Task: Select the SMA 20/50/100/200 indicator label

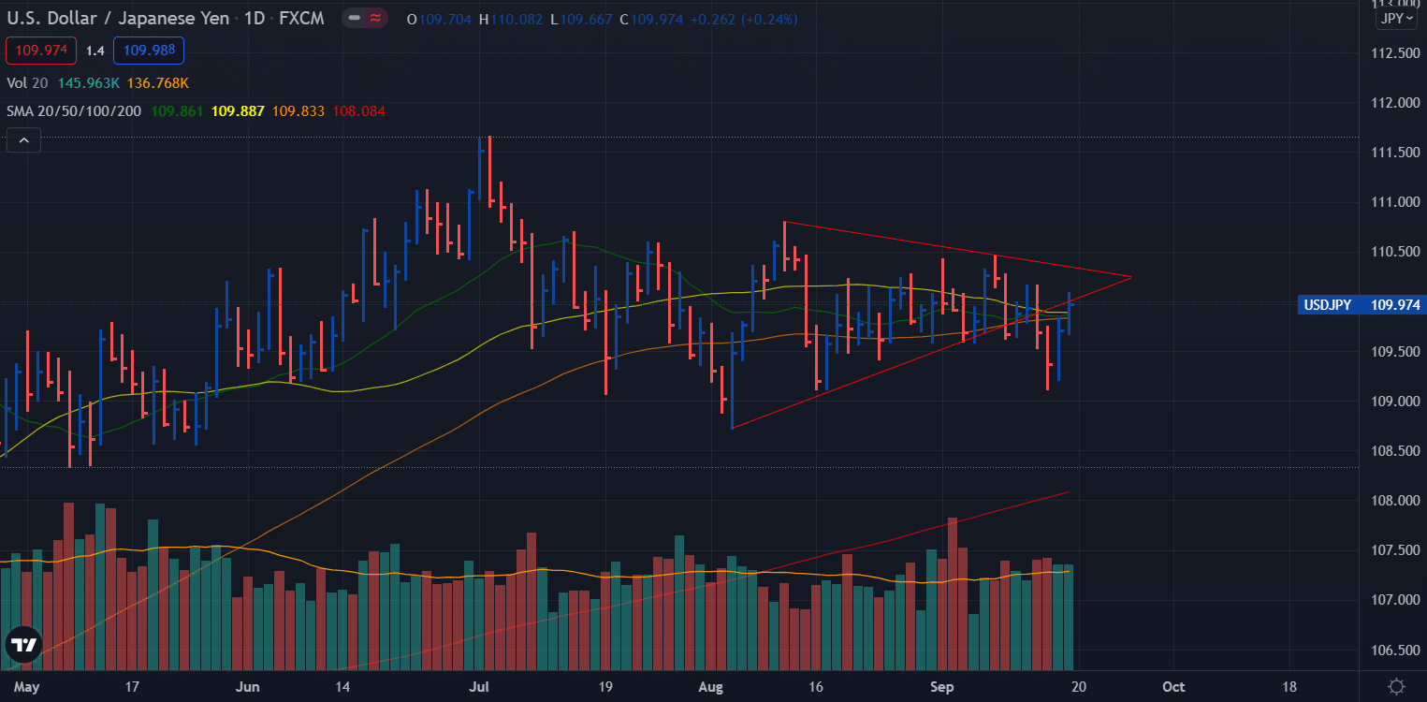Action: (72, 110)
